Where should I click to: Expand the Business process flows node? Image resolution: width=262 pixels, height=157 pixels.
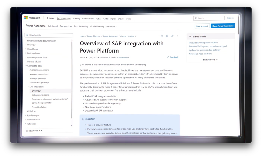26,57
